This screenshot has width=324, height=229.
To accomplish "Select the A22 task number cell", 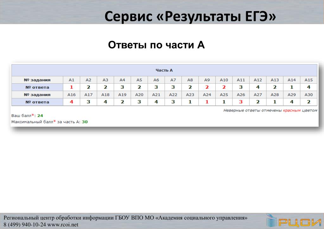I will pos(173,95).
